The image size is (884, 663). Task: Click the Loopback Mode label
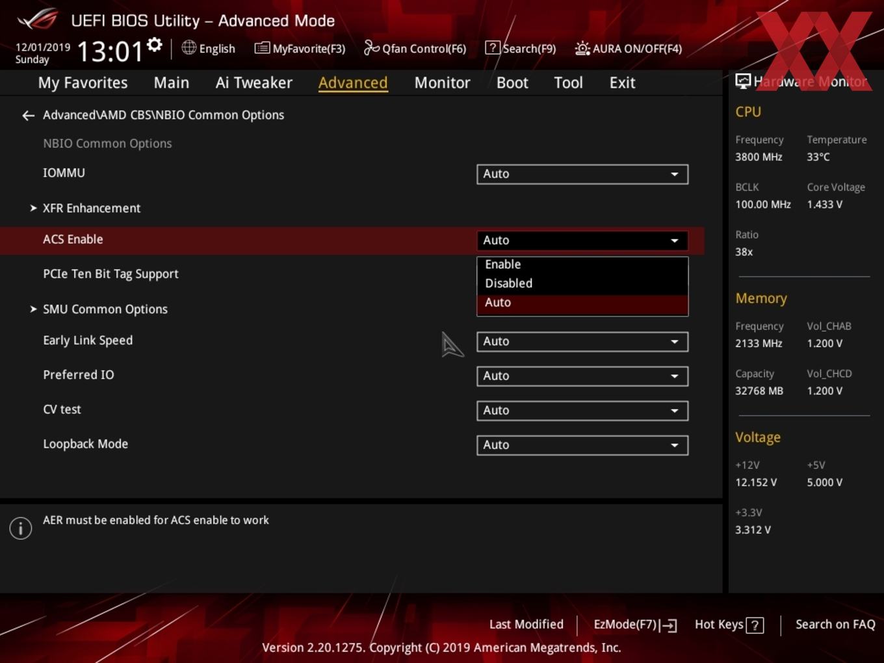click(85, 445)
